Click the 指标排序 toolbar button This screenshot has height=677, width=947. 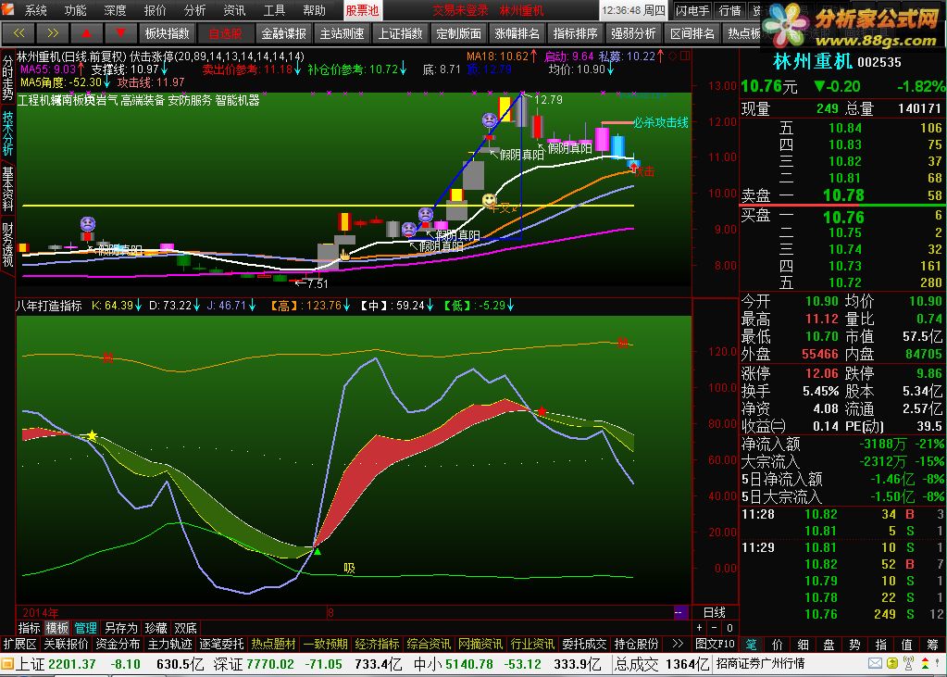575,33
